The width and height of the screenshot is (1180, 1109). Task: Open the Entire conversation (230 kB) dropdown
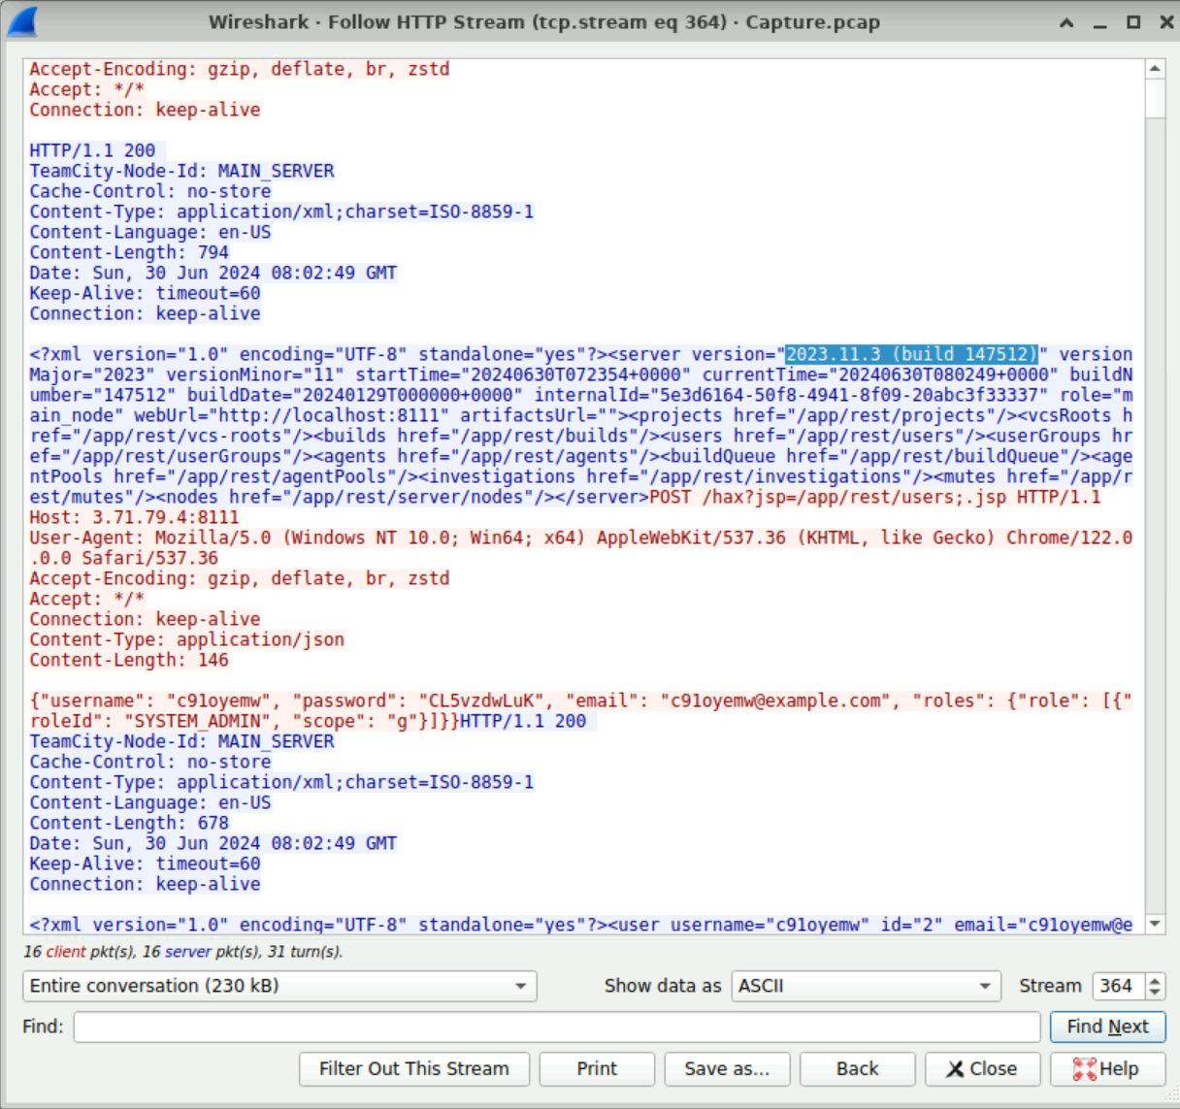click(x=279, y=986)
